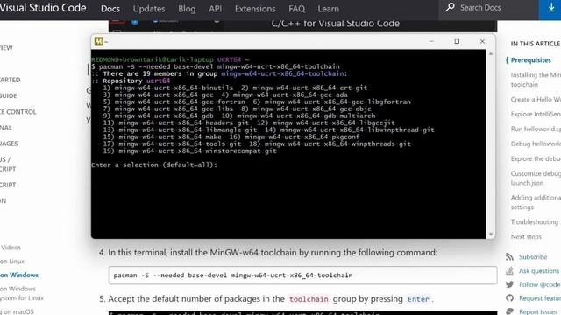Expand the 'UAGES' sidebar section
The image size is (561, 315).
(9, 143)
